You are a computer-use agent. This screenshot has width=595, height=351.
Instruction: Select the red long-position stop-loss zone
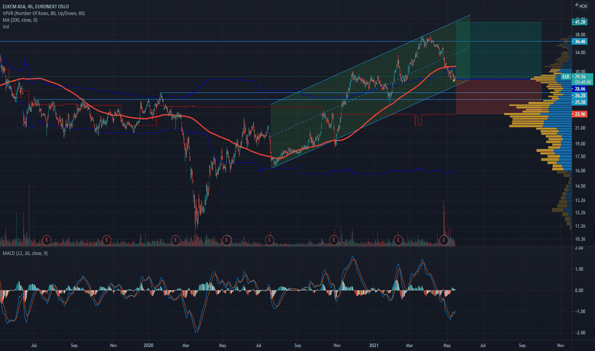(498, 97)
